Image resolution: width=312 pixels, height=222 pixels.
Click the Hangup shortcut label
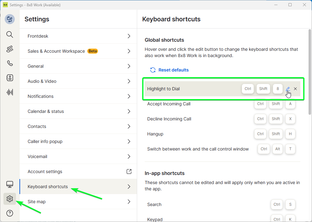155,134
